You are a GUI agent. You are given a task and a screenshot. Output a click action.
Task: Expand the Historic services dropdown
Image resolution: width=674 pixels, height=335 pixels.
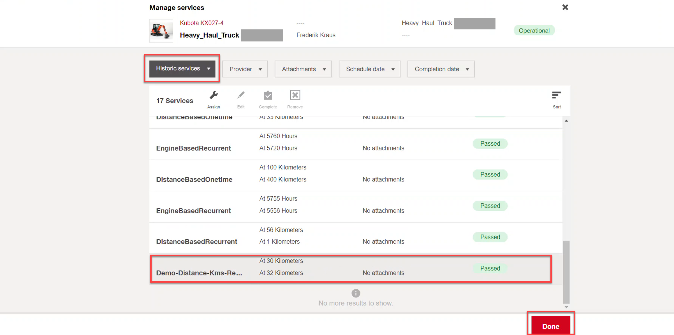tap(182, 69)
